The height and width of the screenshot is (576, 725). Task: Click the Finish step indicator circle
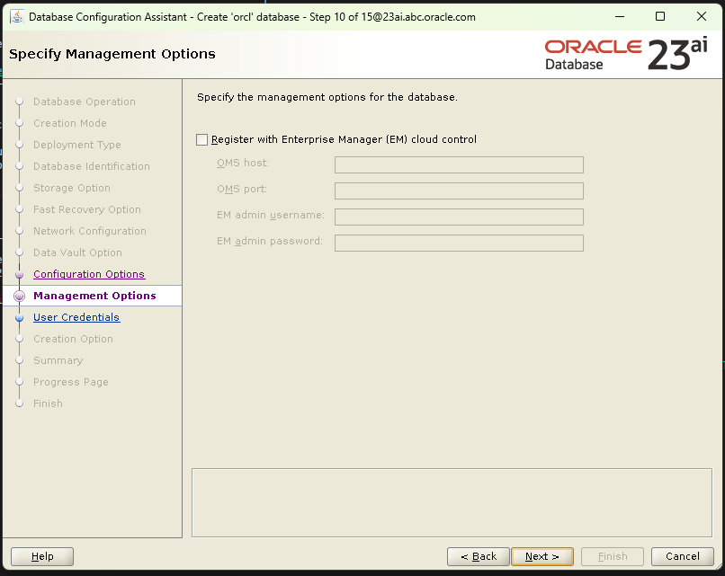[x=20, y=403]
